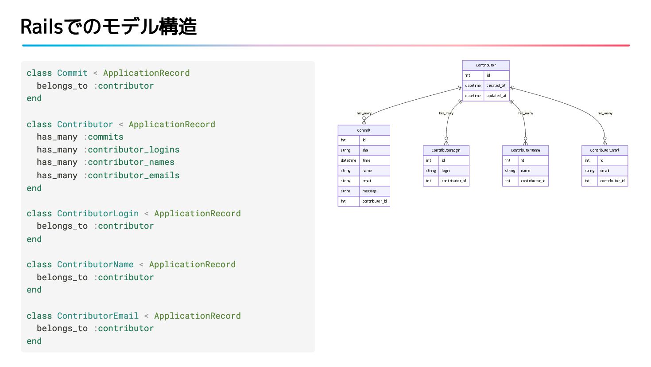Viewport: 651px width, 367px height.
Task: Click the "end" closing class Contributor
Action: point(34,188)
